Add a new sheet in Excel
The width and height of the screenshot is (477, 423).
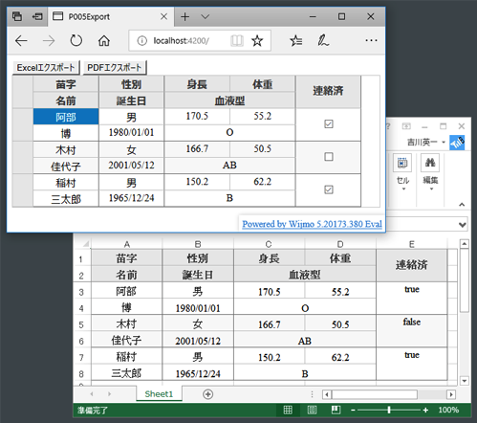[208, 394]
